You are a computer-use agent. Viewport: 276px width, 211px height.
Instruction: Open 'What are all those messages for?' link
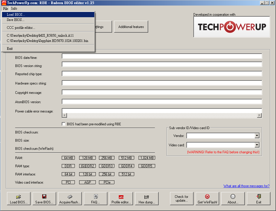tap(246, 186)
